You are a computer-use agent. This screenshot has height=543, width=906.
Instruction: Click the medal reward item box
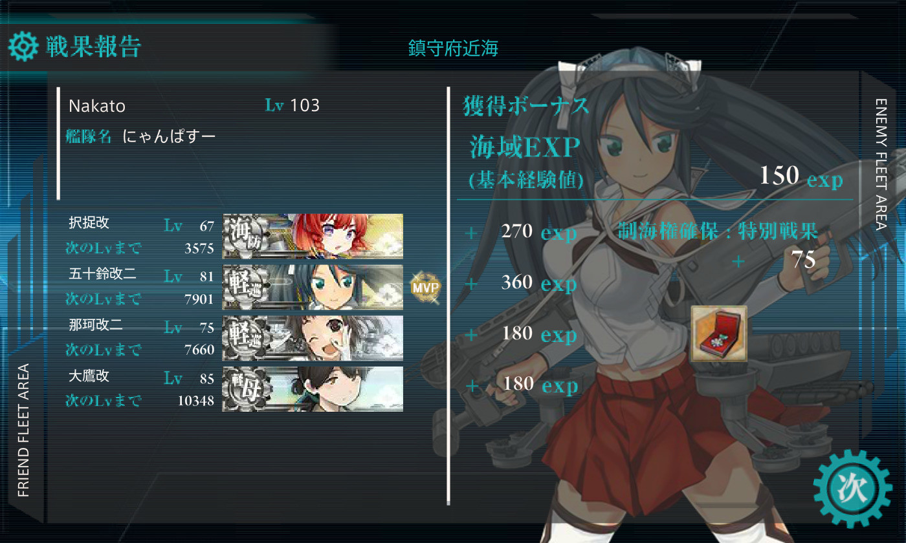[x=719, y=334]
